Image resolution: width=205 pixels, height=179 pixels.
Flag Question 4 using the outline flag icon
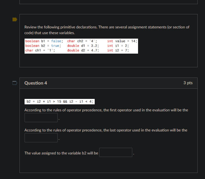tap(15, 83)
